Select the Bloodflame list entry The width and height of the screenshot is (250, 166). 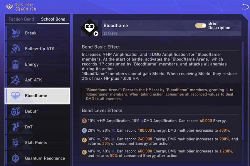point(38,95)
